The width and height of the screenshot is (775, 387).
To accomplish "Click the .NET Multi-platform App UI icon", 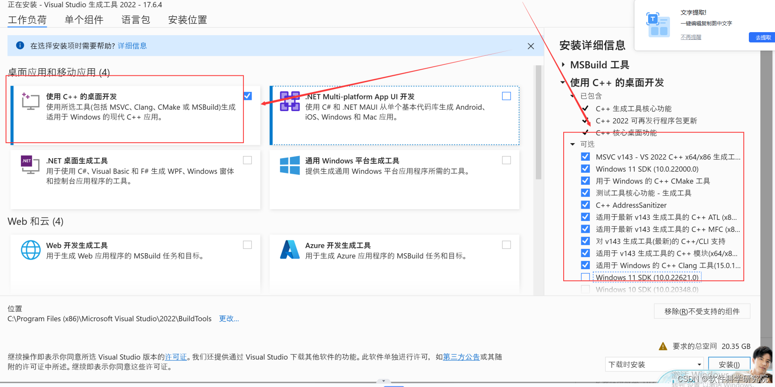I will [x=290, y=101].
